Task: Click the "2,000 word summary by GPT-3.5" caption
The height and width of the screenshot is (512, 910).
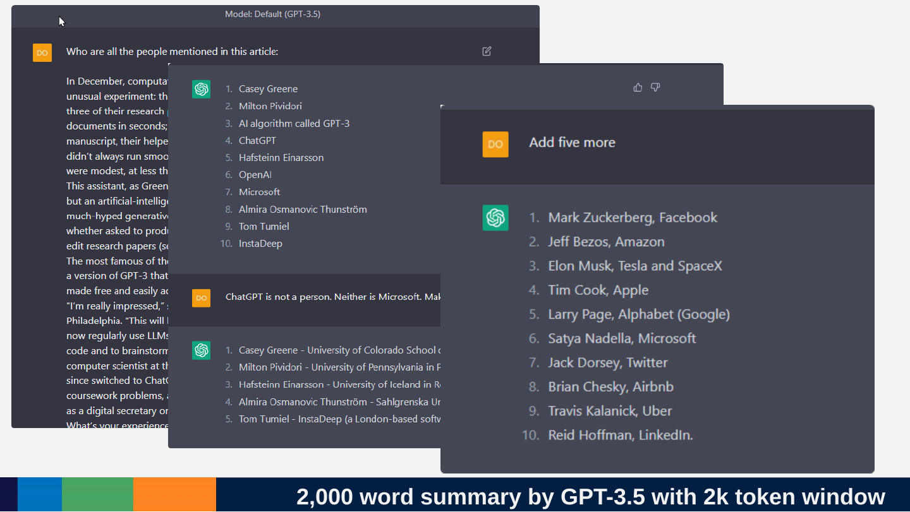Action: [591, 497]
